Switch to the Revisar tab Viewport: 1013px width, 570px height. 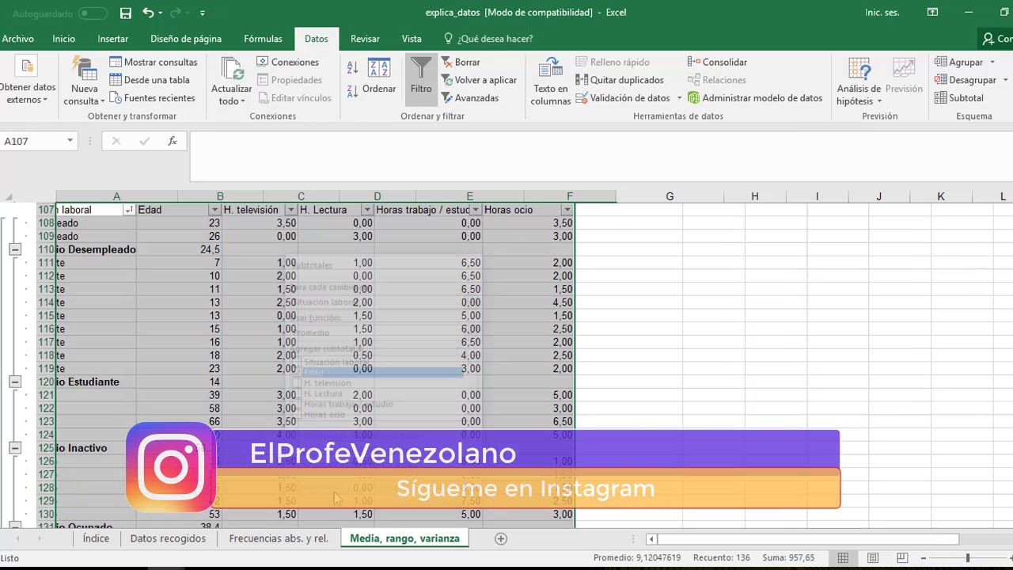[365, 39]
